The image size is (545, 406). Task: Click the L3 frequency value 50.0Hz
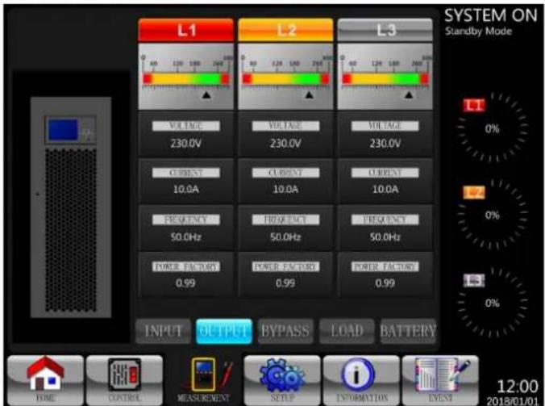(385, 237)
